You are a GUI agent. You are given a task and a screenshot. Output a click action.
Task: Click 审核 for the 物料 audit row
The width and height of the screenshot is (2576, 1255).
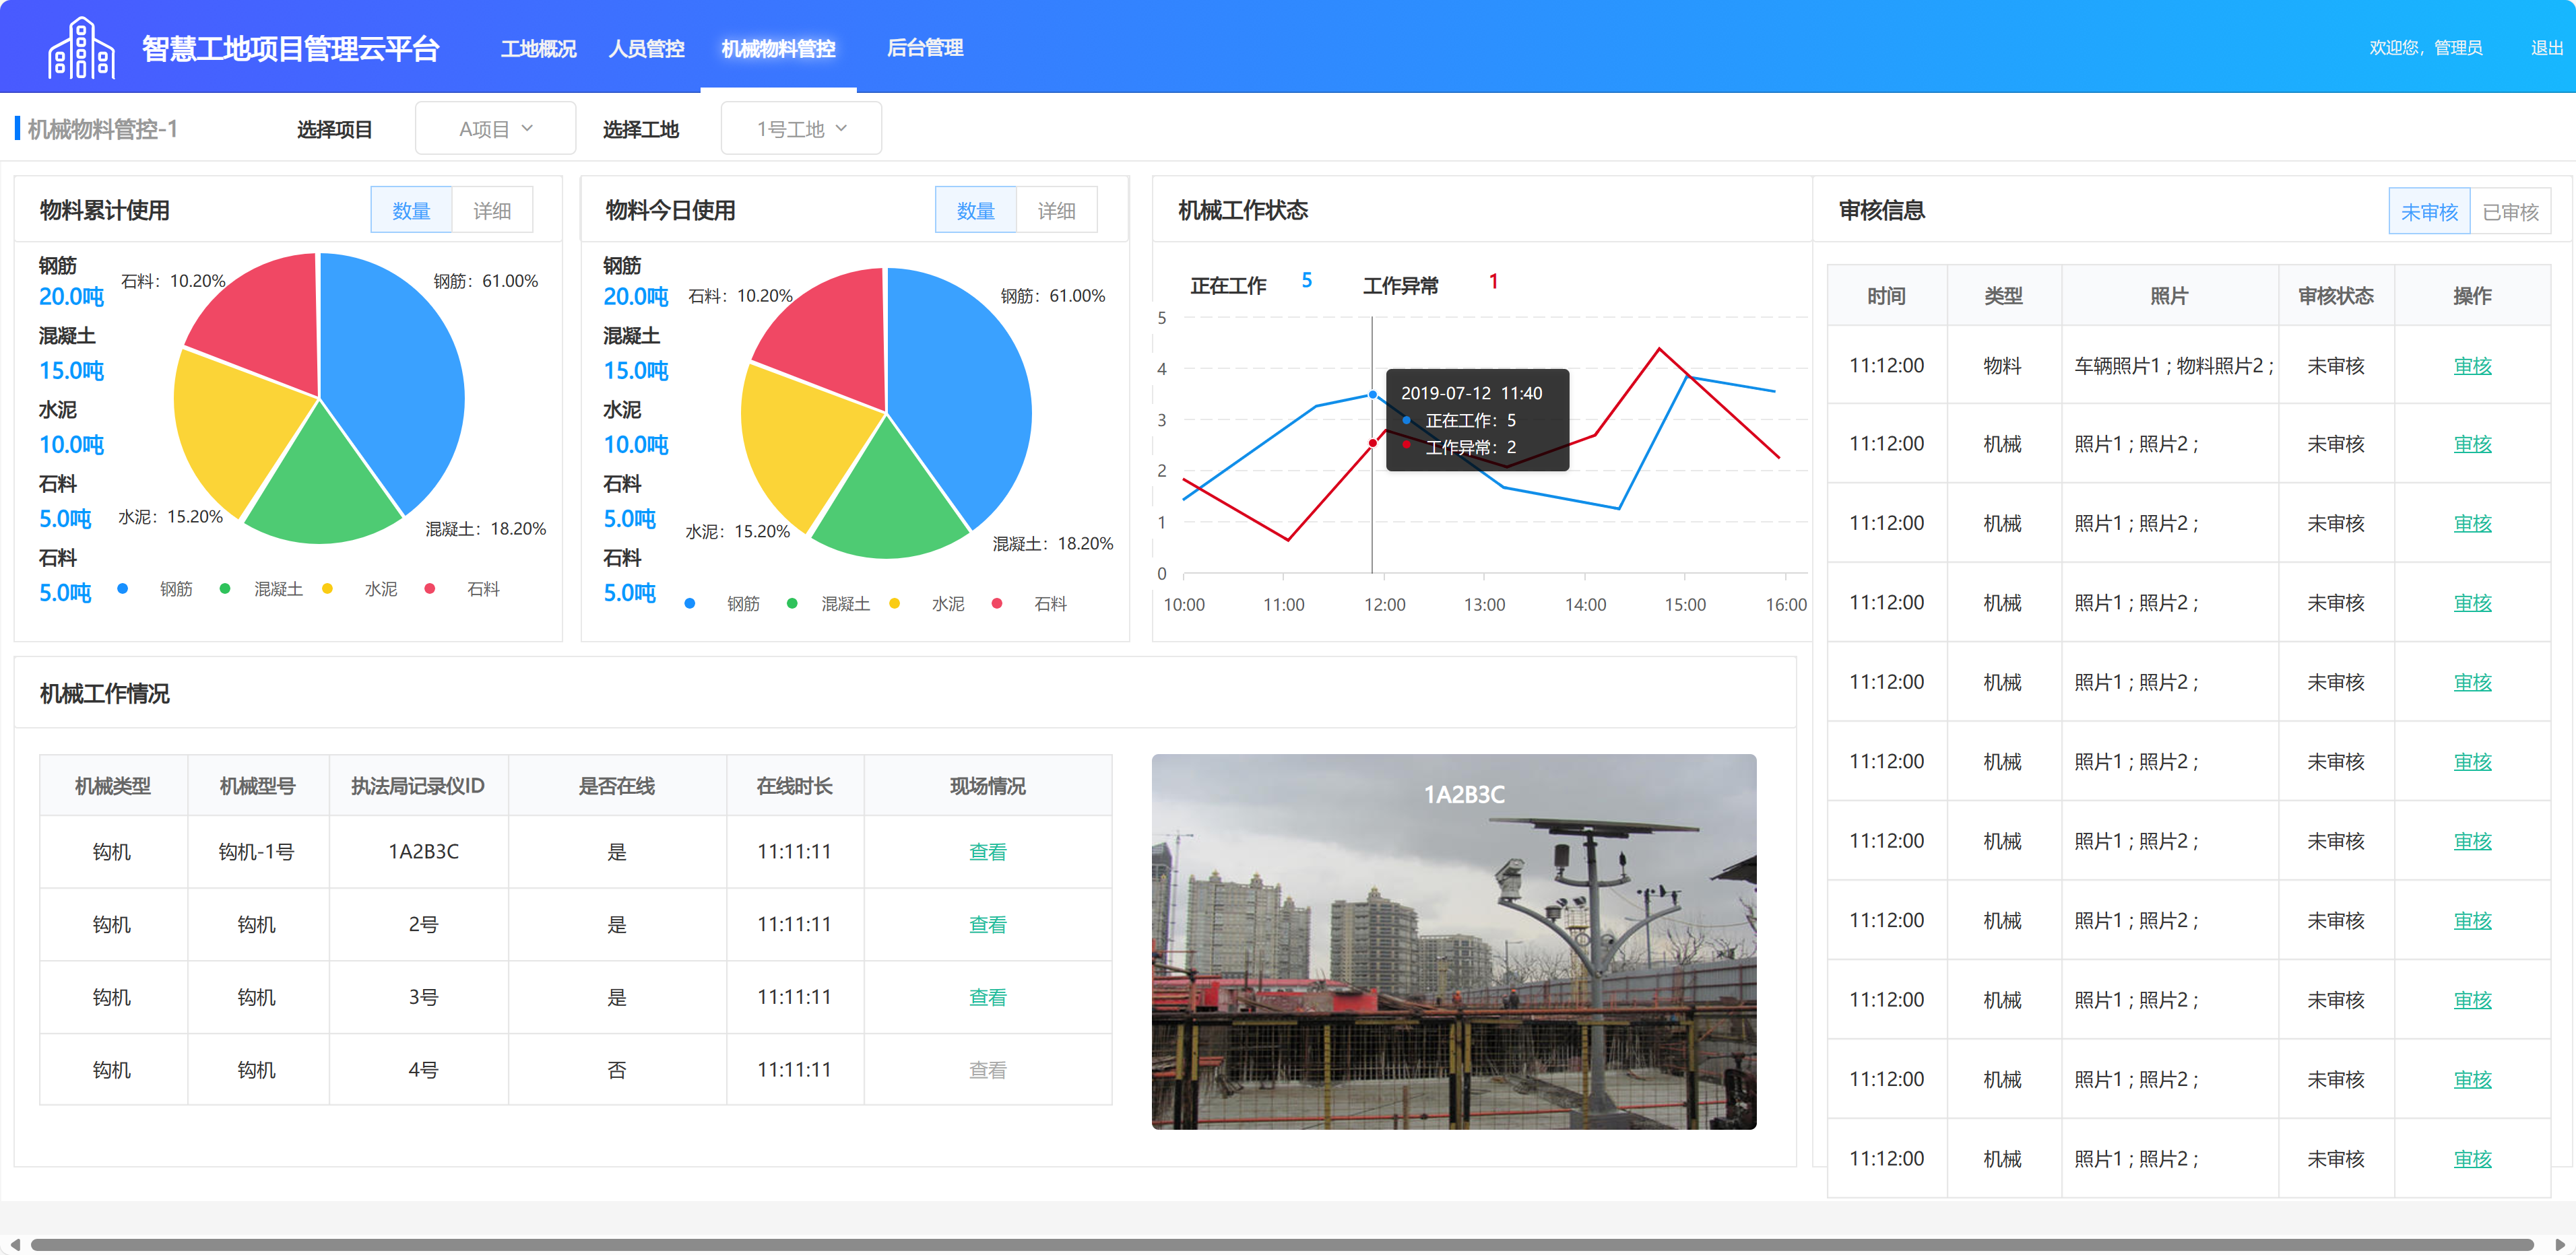[x=2472, y=366]
